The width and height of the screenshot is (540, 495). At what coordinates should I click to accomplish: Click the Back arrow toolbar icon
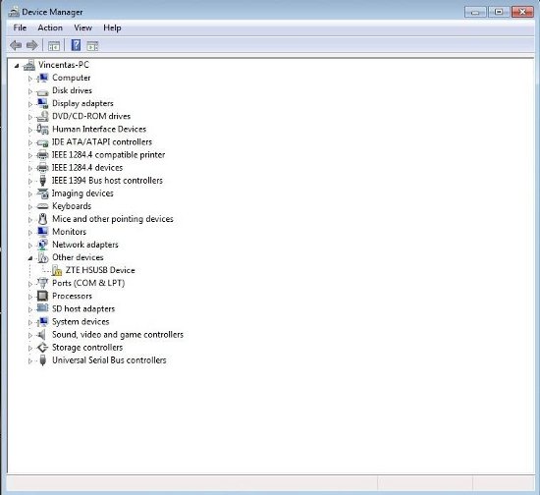tap(16, 45)
